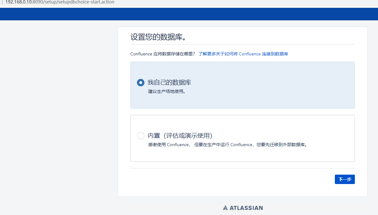Select the 内置 (评估或演示使用) radio button
The image size is (378, 215).
141,136
